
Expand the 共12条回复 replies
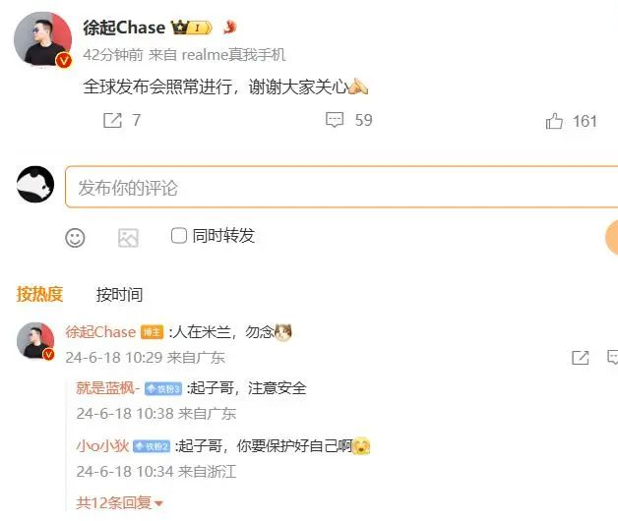click(x=119, y=503)
